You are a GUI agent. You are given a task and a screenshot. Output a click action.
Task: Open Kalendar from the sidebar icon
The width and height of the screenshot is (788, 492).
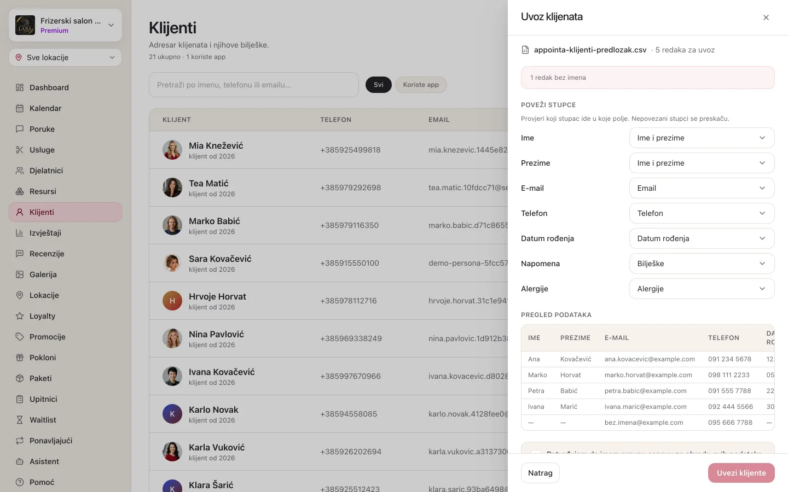click(20, 108)
